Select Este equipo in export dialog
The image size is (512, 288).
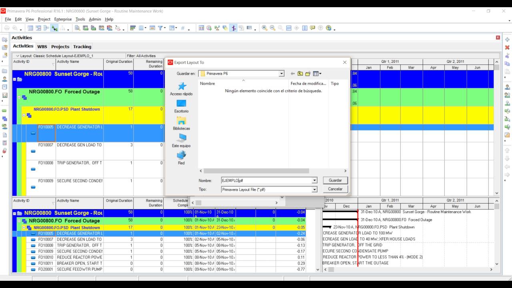click(181, 141)
